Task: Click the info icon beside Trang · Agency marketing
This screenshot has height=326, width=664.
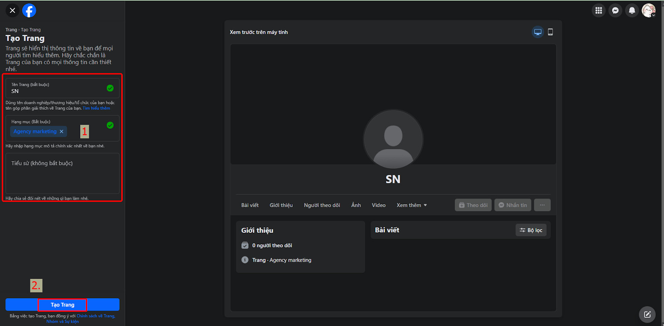Action: pyautogui.click(x=245, y=260)
